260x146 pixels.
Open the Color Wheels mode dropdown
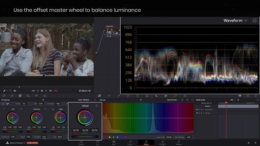[x=84, y=100]
